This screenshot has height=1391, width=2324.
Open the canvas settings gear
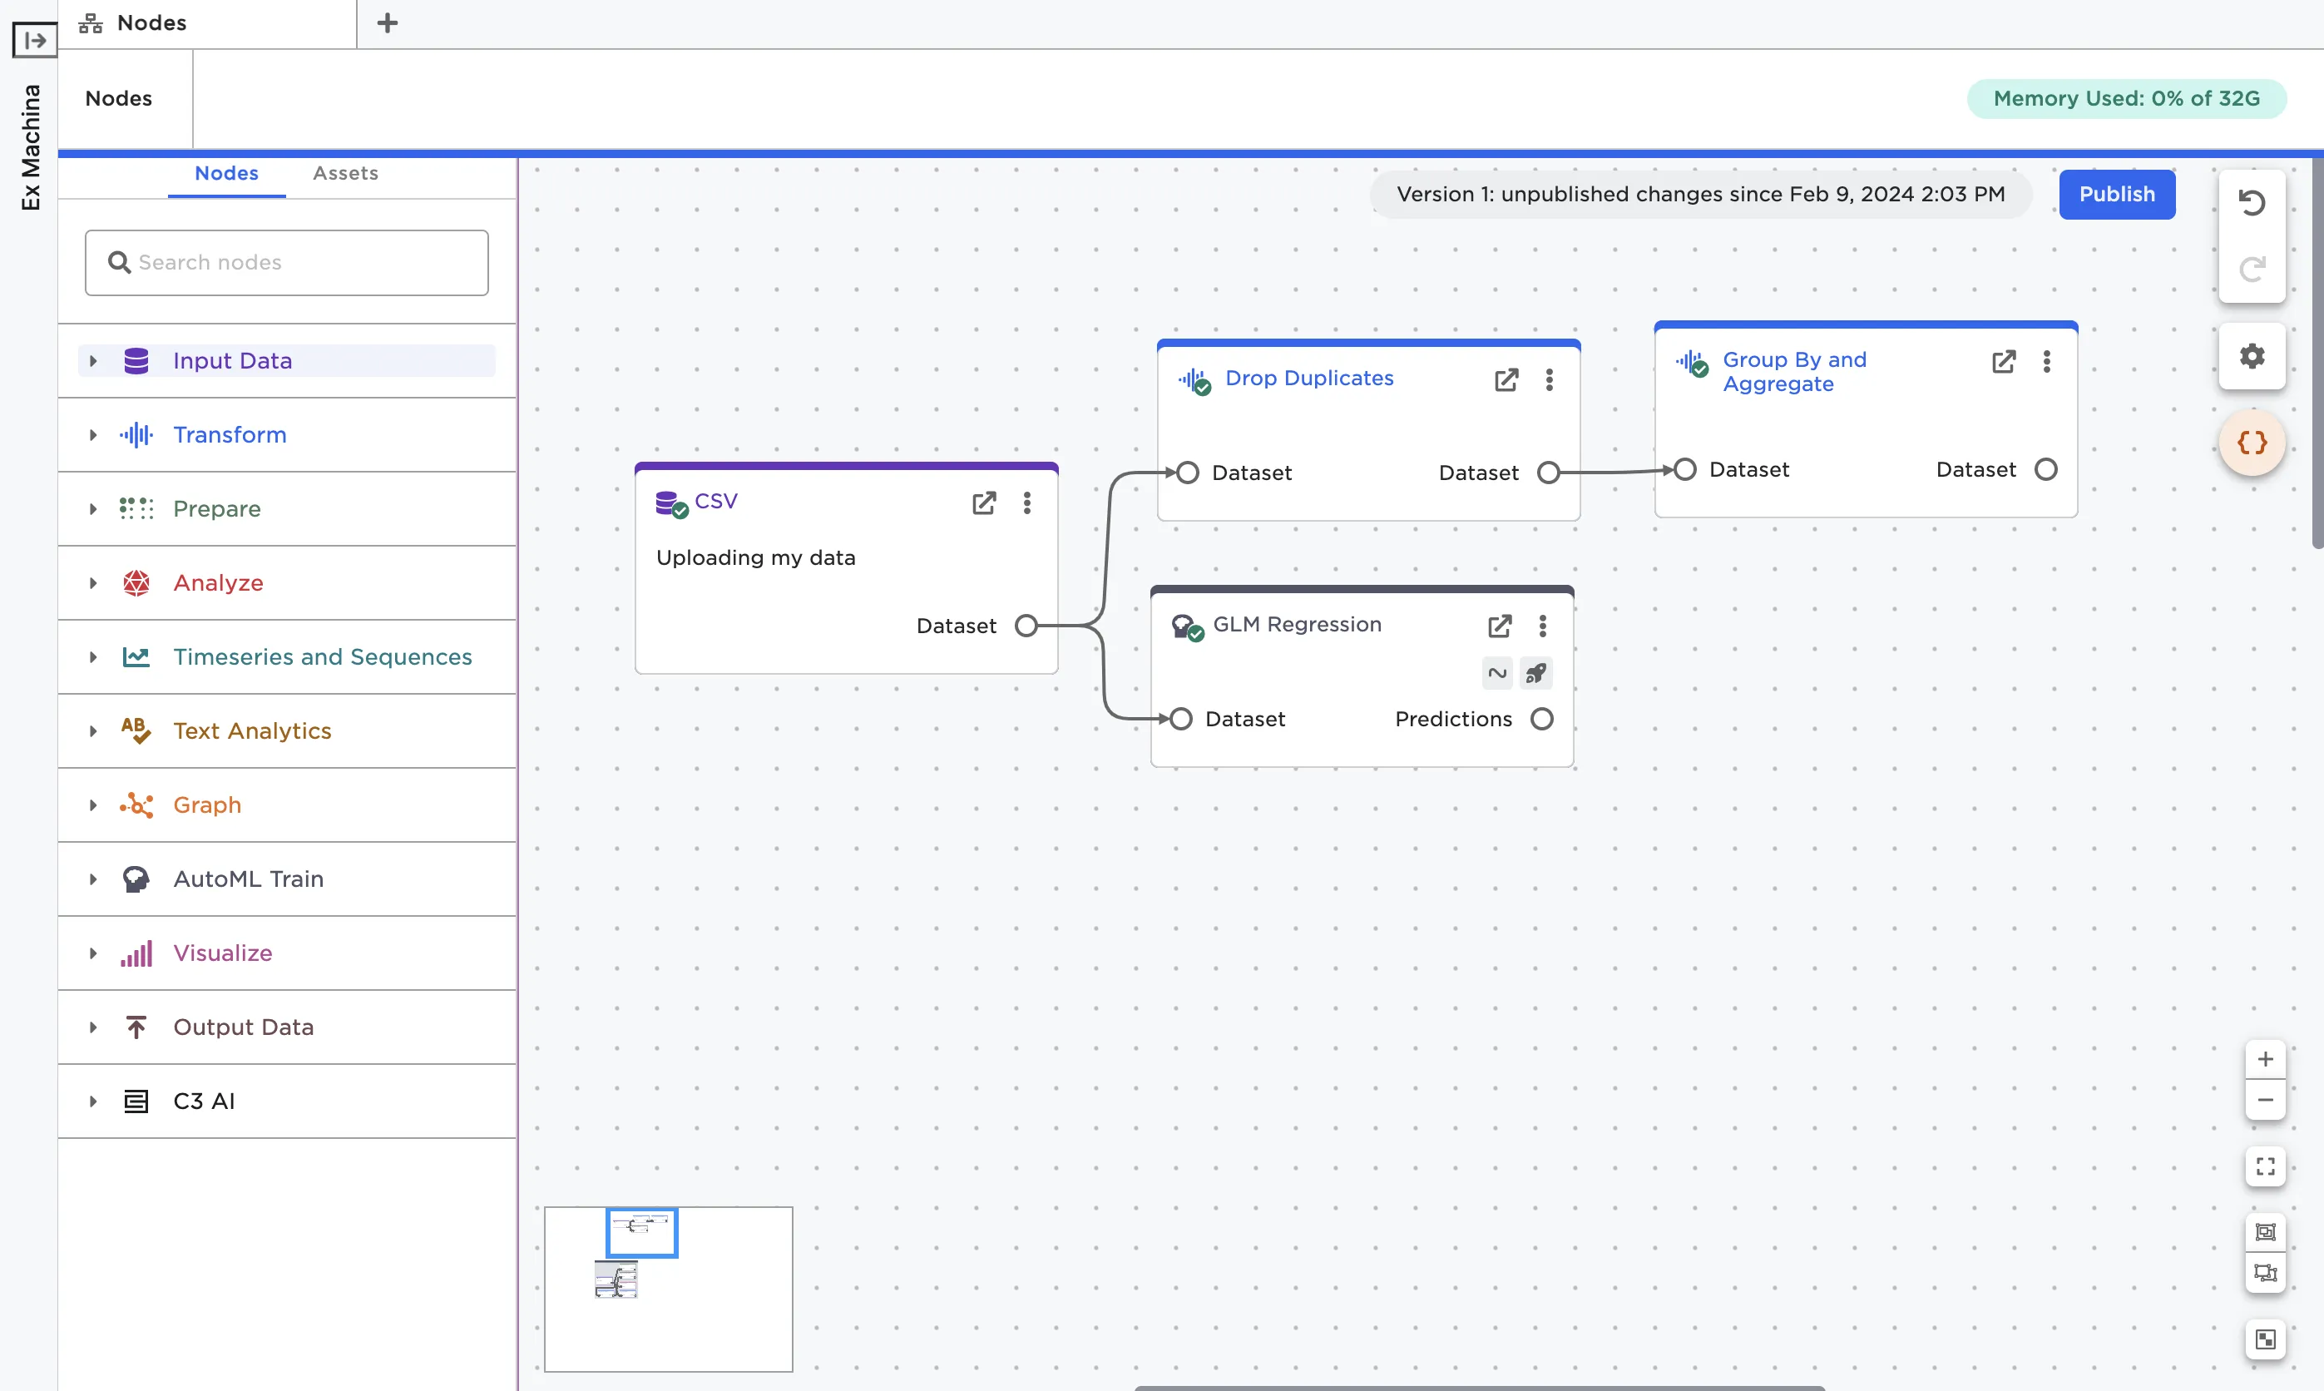pyautogui.click(x=2251, y=356)
